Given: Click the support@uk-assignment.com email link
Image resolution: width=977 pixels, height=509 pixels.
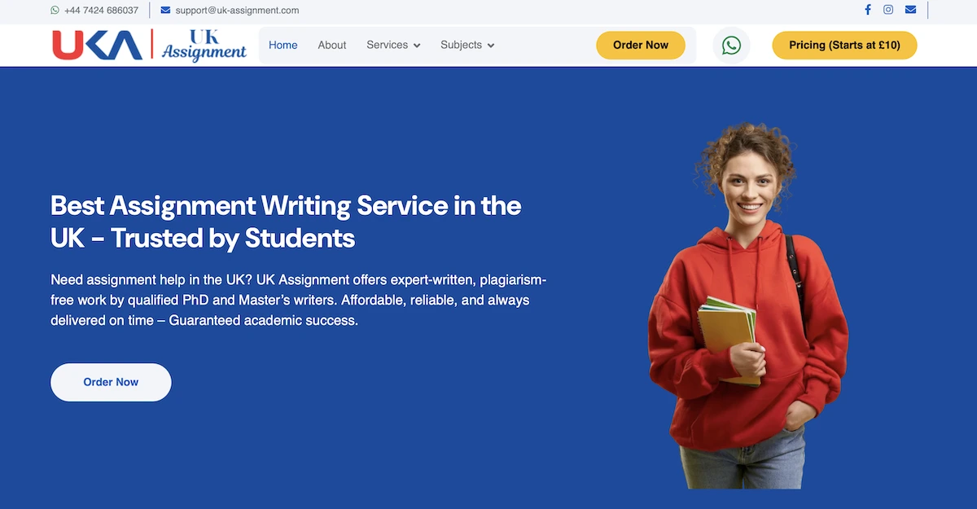Looking at the screenshot, I should pos(237,11).
